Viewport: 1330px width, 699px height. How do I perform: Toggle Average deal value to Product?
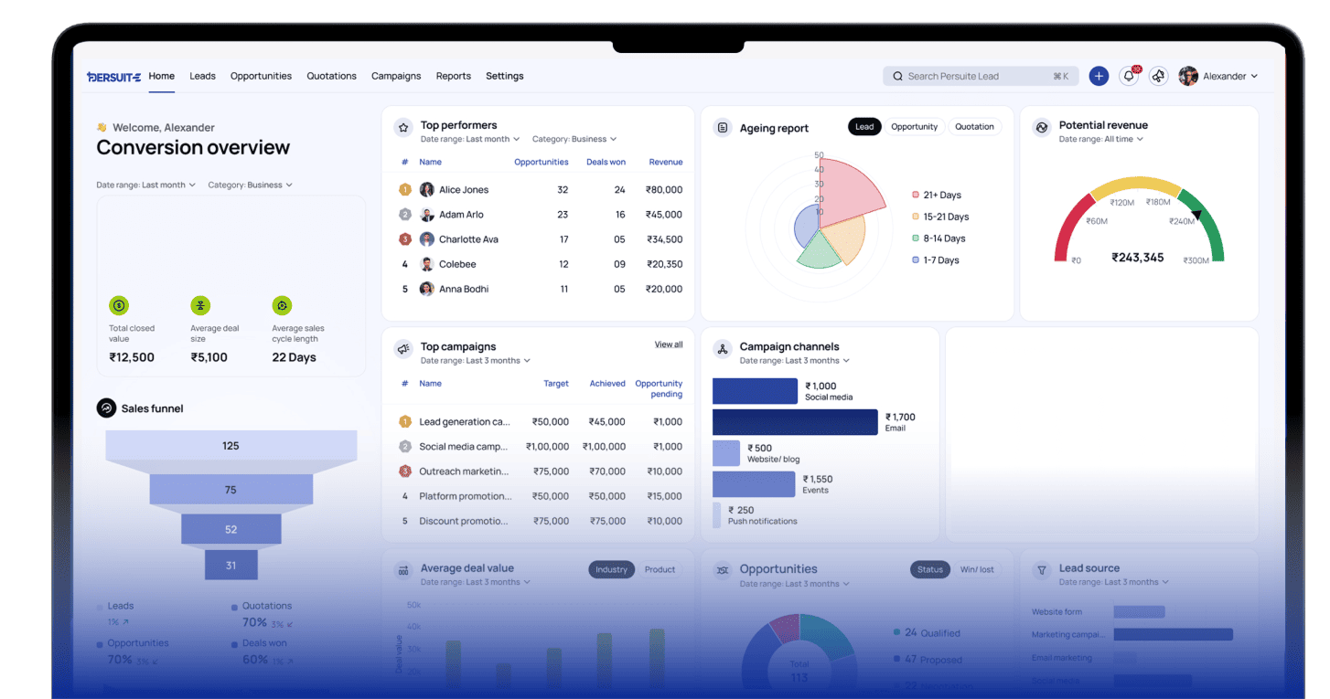pyautogui.click(x=660, y=569)
